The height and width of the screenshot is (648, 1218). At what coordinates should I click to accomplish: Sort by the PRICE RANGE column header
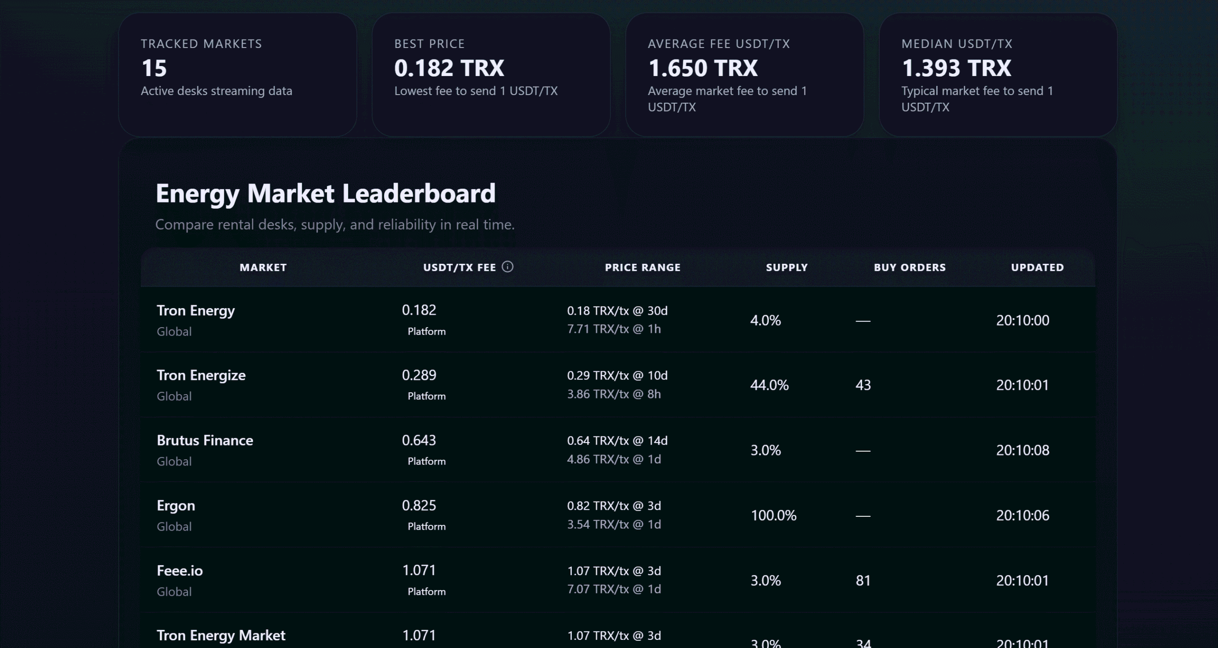click(643, 268)
